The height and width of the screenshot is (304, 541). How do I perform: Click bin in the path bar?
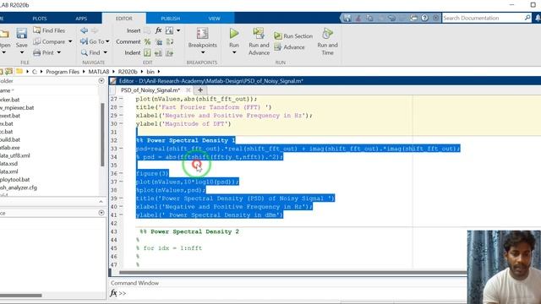(150, 72)
